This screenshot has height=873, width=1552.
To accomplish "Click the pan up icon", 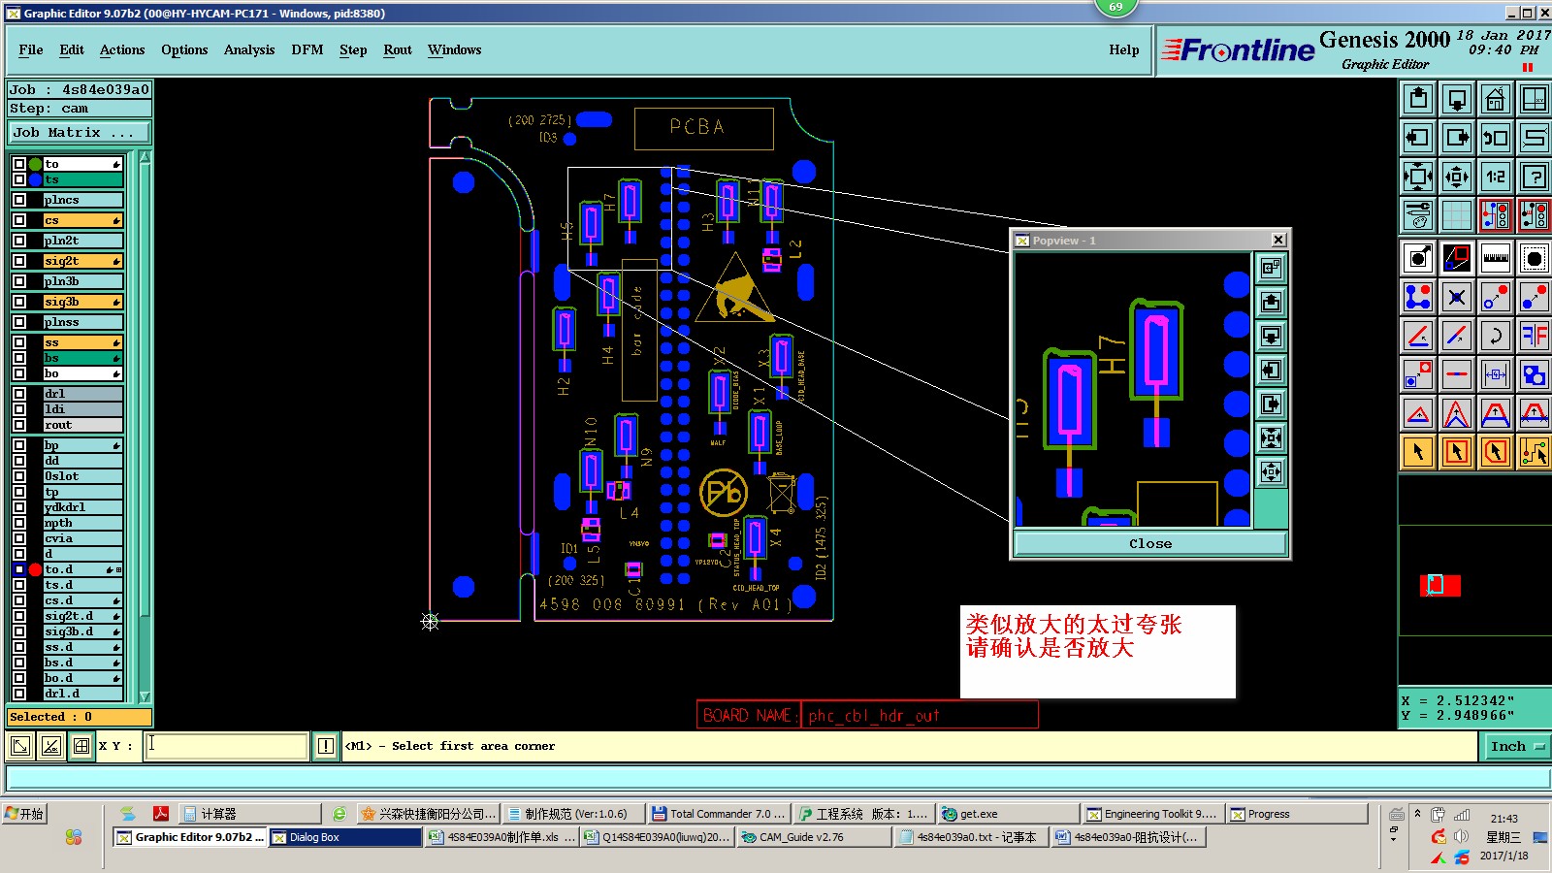I will [1418, 99].
